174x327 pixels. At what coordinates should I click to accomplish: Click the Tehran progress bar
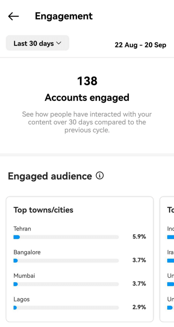66,237
